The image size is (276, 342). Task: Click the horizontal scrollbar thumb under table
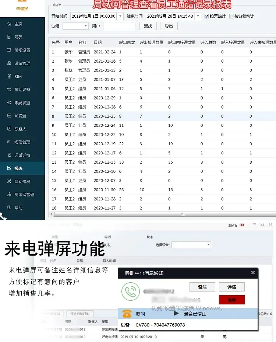pos(165,214)
